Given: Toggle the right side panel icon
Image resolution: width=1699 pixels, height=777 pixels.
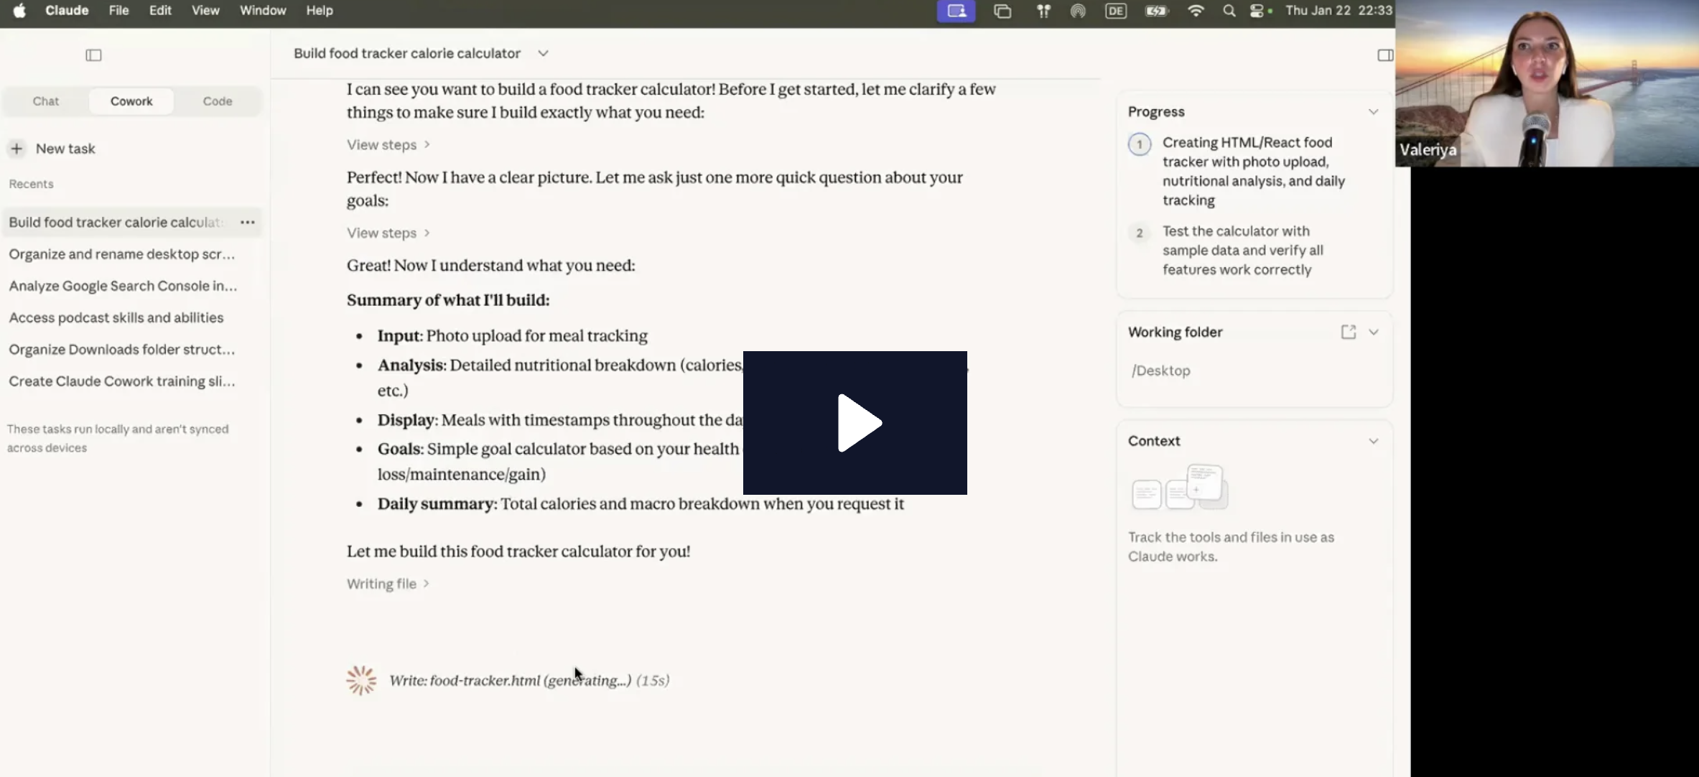Looking at the screenshot, I should (1385, 55).
